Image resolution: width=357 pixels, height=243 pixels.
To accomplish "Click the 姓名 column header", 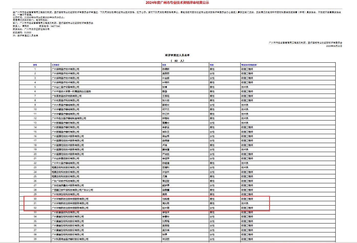I will (164, 65).
